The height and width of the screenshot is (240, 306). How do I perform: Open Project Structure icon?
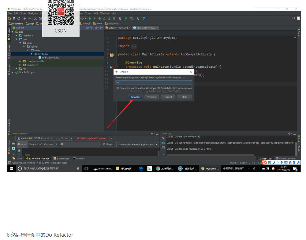pyautogui.click(x=132, y=18)
